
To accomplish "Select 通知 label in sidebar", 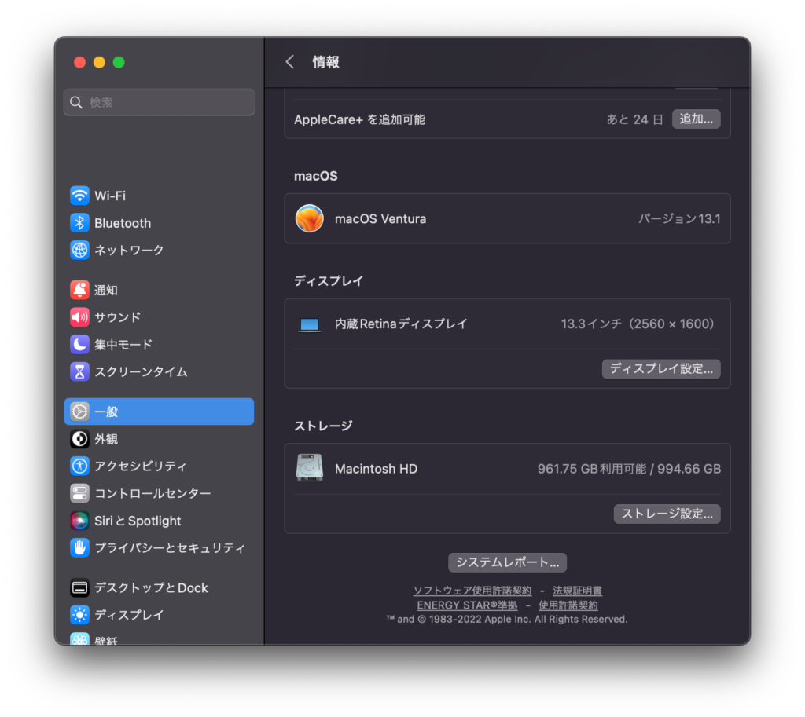I will 106,290.
